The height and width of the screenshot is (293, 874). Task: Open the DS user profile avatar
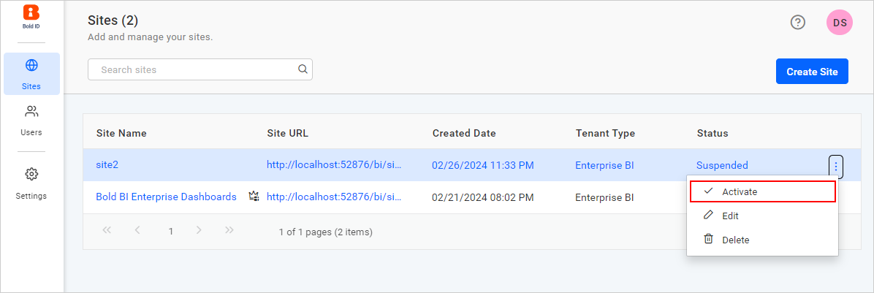[840, 23]
